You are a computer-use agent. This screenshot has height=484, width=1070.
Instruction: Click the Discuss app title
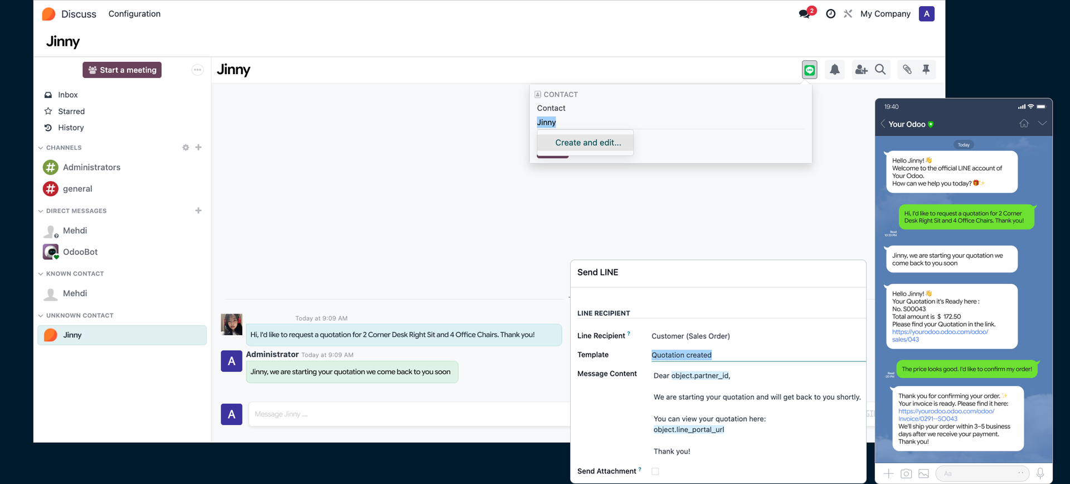click(79, 14)
